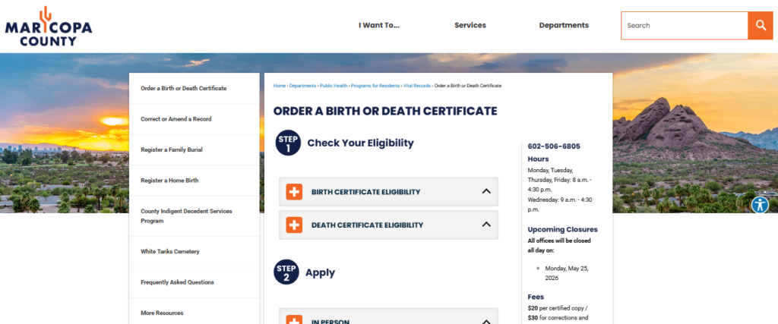
Task: Open the Departments menu
Action: [564, 25]
